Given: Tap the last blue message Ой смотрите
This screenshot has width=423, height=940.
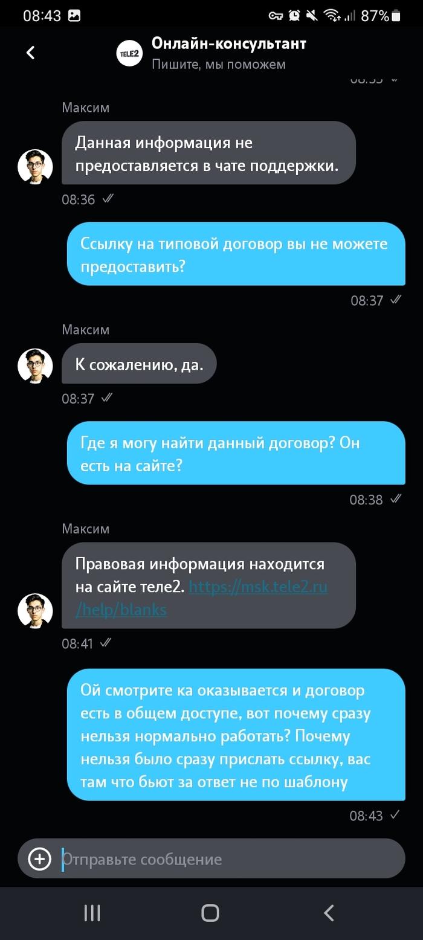Looking at the screenshot, I should pos(236,735).
